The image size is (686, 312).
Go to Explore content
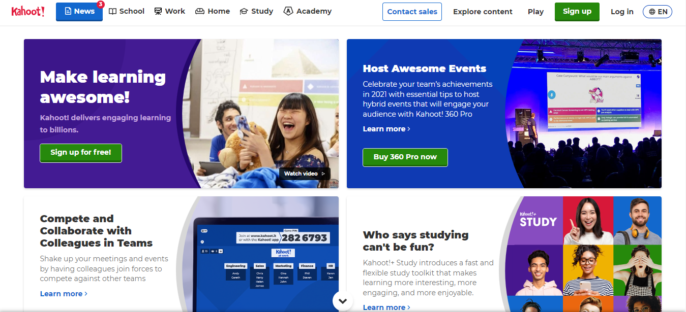coord(483,12)
